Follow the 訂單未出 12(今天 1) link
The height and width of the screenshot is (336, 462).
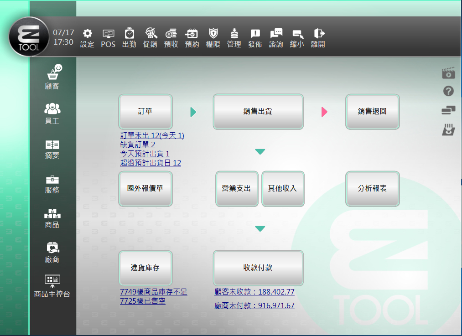[152, 135]
